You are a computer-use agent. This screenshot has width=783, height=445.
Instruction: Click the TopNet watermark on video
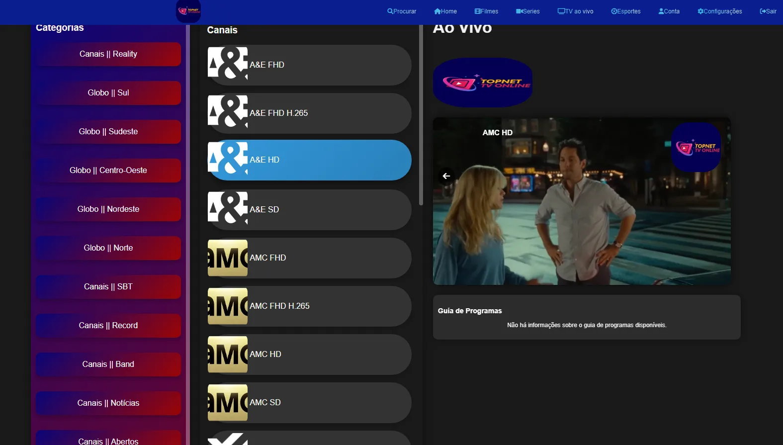696,147
